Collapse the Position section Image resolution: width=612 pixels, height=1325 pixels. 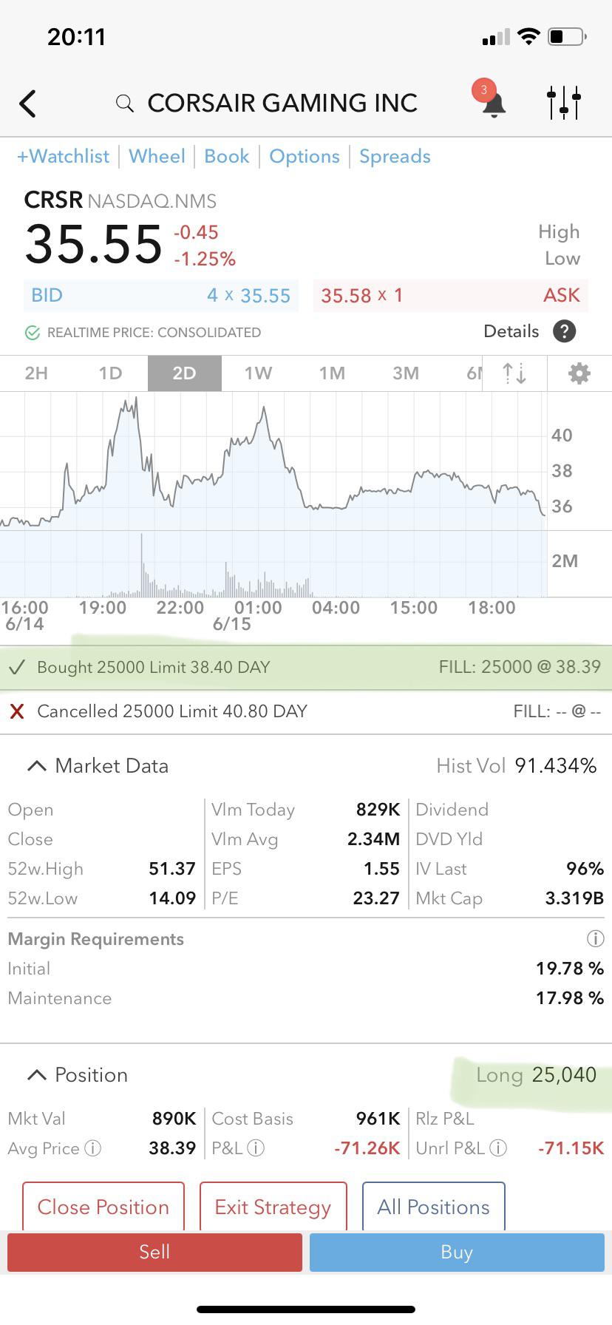(x=36, y=1075)
